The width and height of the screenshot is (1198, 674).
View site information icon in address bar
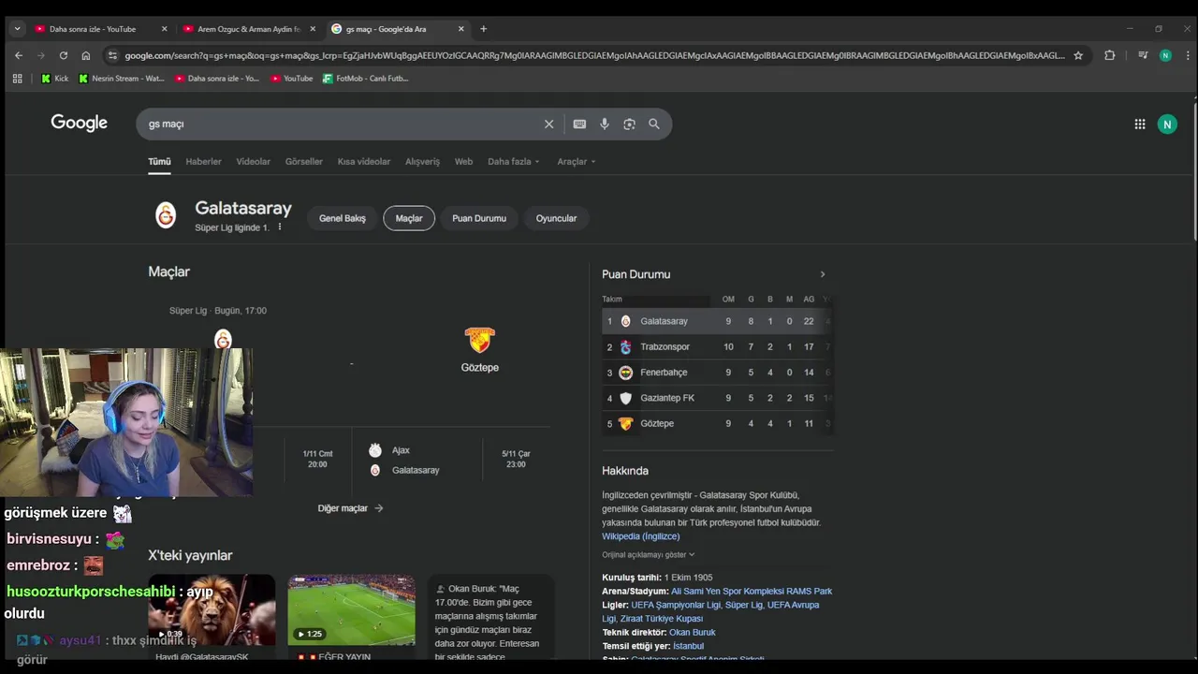(112, 55)
